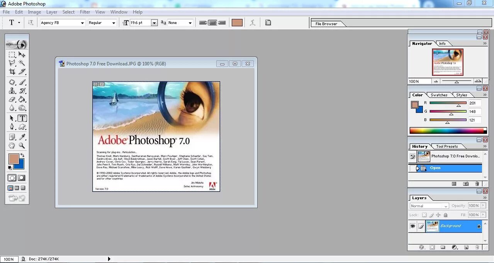Open the Select menu
Viewport: 494px width, 263px height.
[x=68, y=12]
